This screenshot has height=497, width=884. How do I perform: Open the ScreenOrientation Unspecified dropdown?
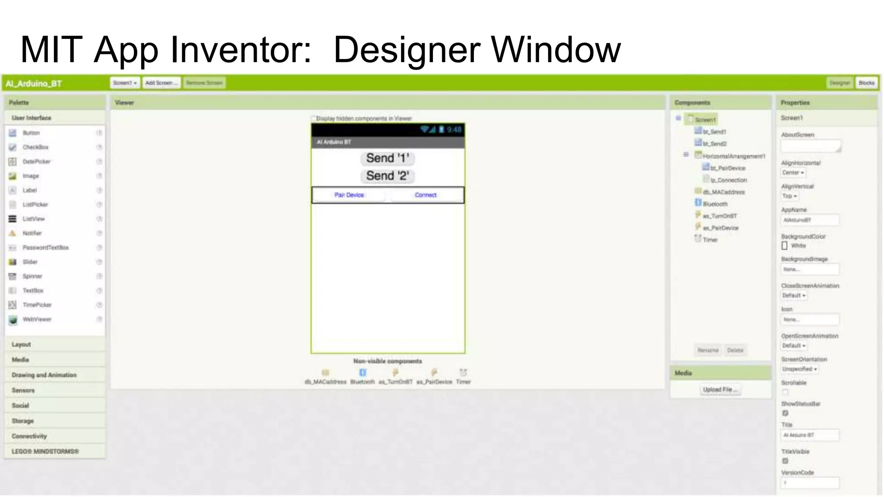click(x=799, y=369)
